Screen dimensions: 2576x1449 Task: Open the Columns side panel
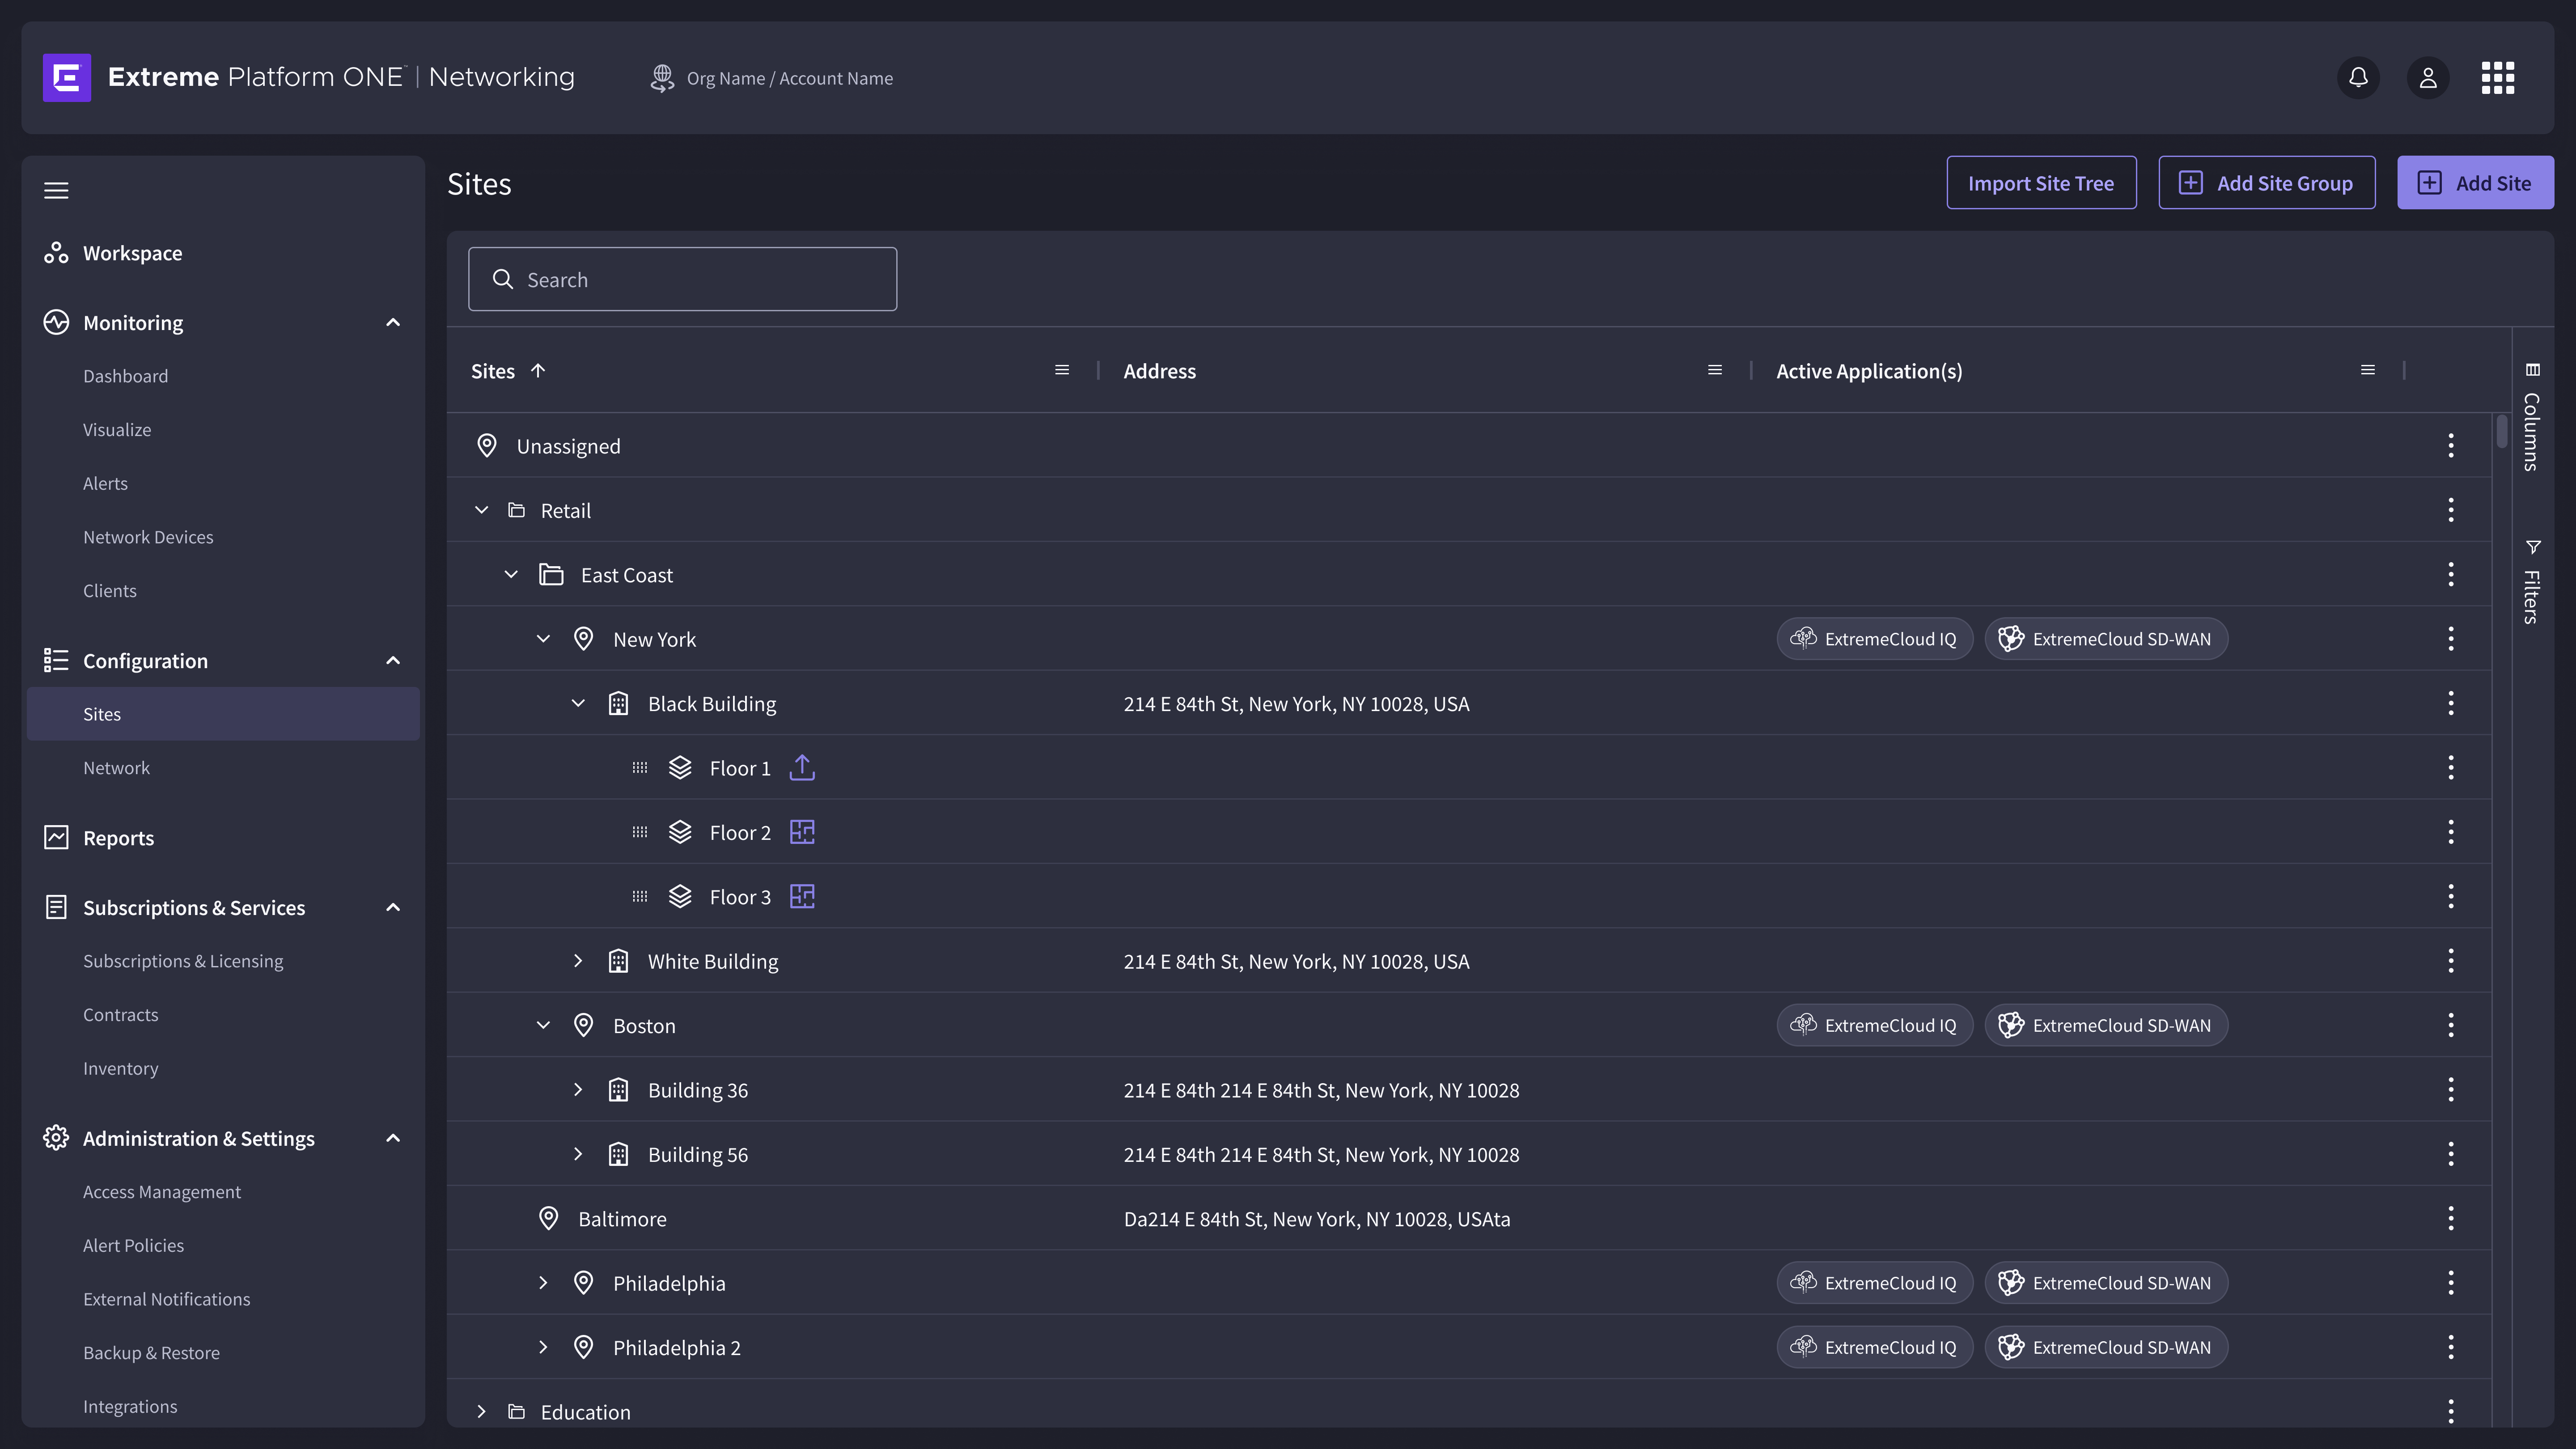pyautogui.click(x=2532, y=417)
